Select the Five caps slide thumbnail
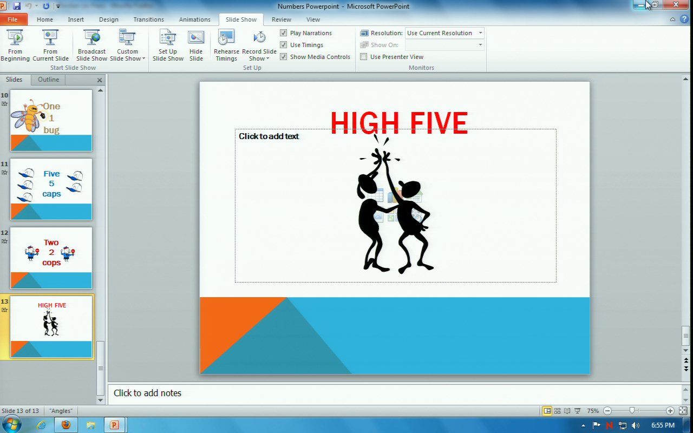Image resolution: width=693 pixels, height=433 pixels. click(51, 189)
